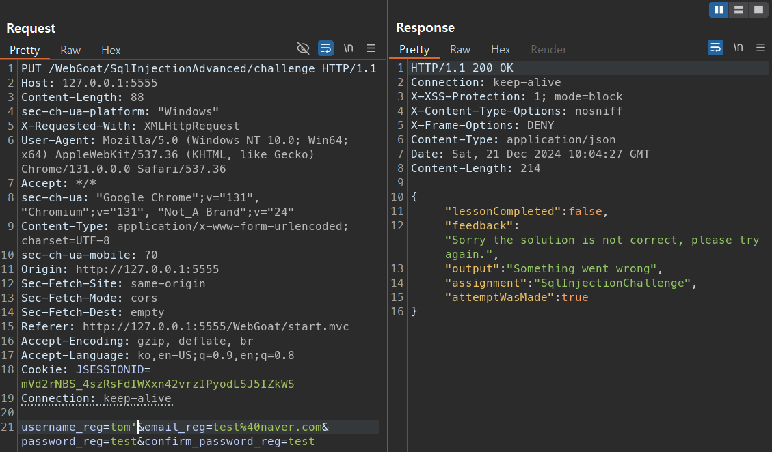Toggle line wrap icon in Request pane
The image size is (772, 452).
[x=325, y=48]
